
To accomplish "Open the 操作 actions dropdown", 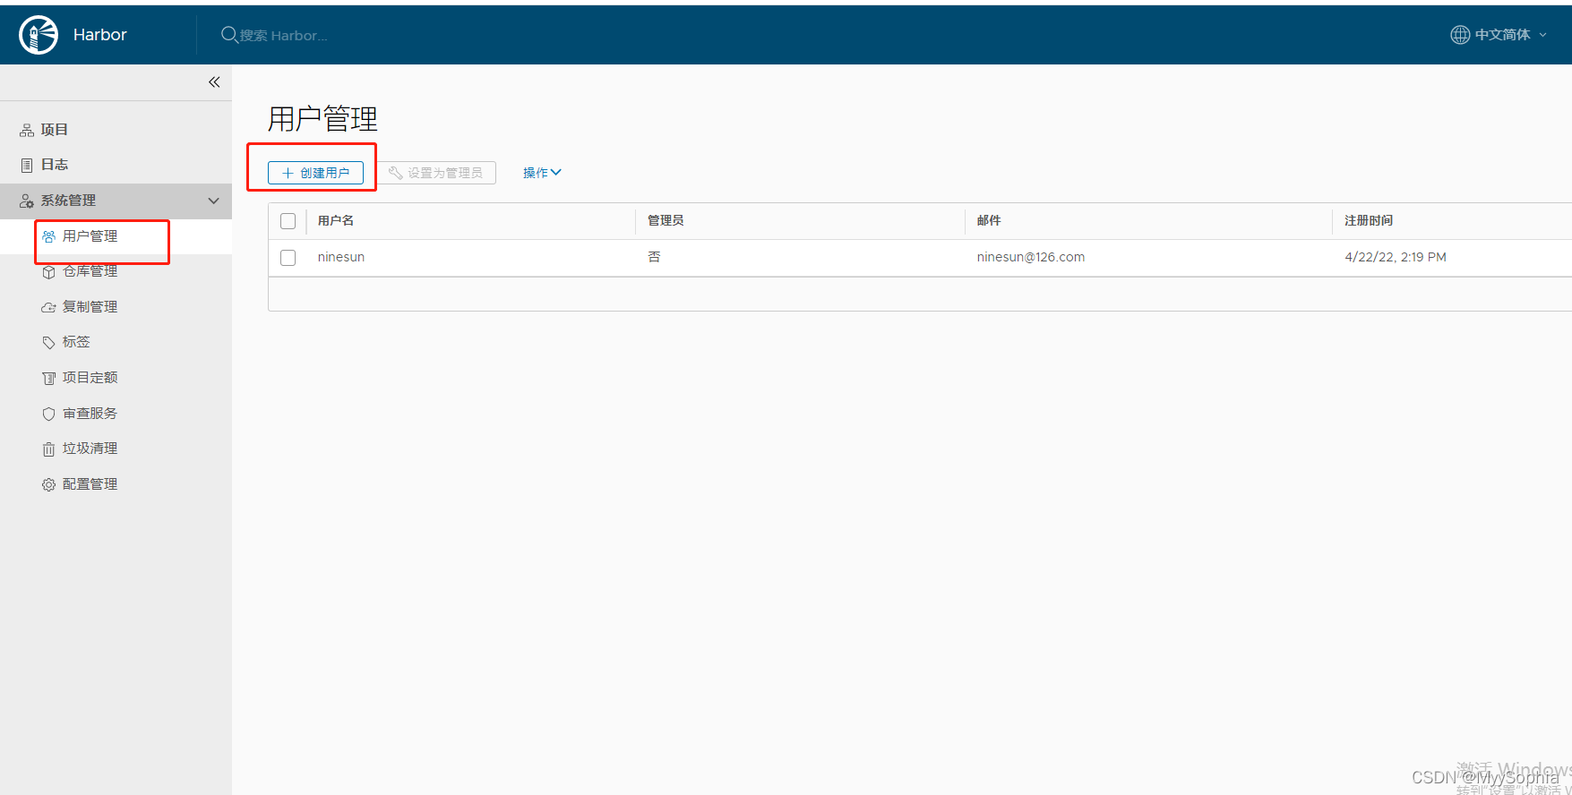I will click(x=541, y=173).
